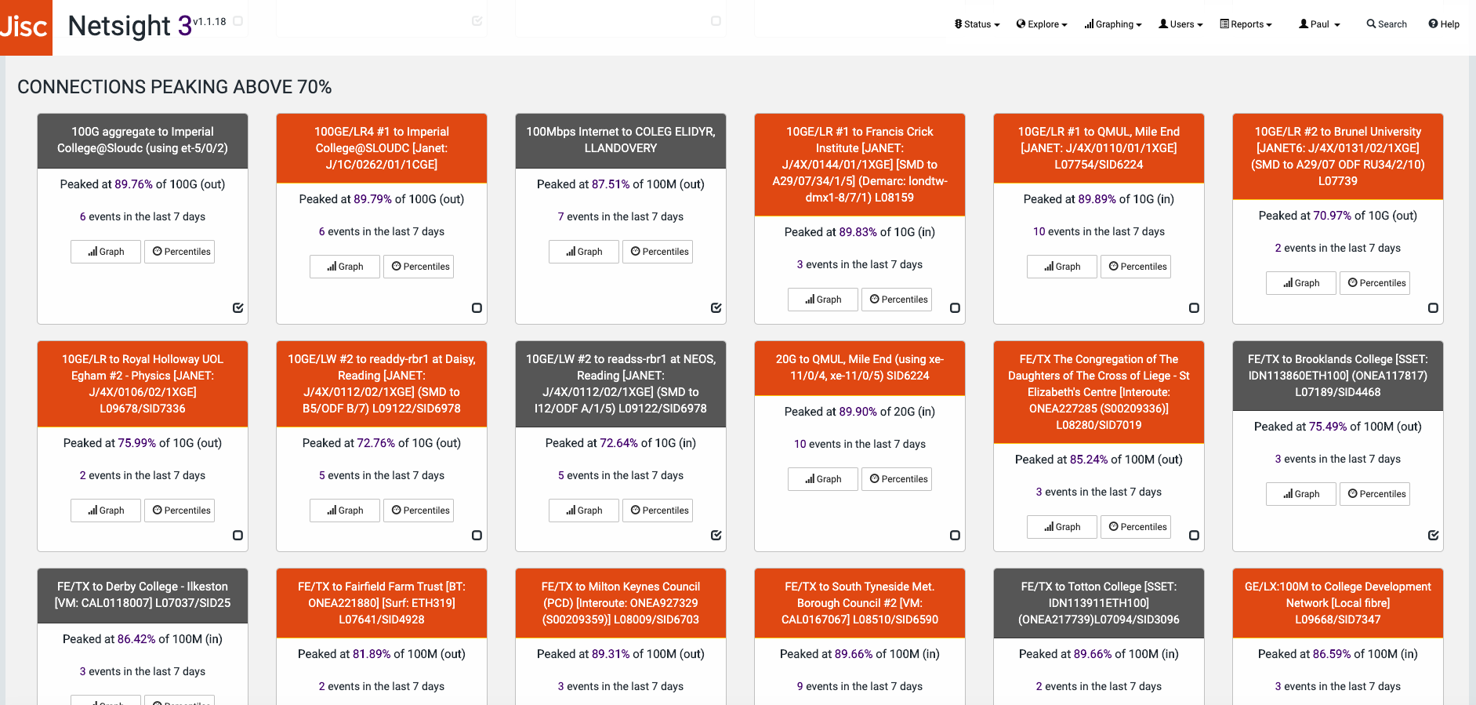This screenshot has height=705, width=1476.
Task: View Percentiles for readdy-rbr1 at Daisy, Reading
Action: (x=419, y=511)
